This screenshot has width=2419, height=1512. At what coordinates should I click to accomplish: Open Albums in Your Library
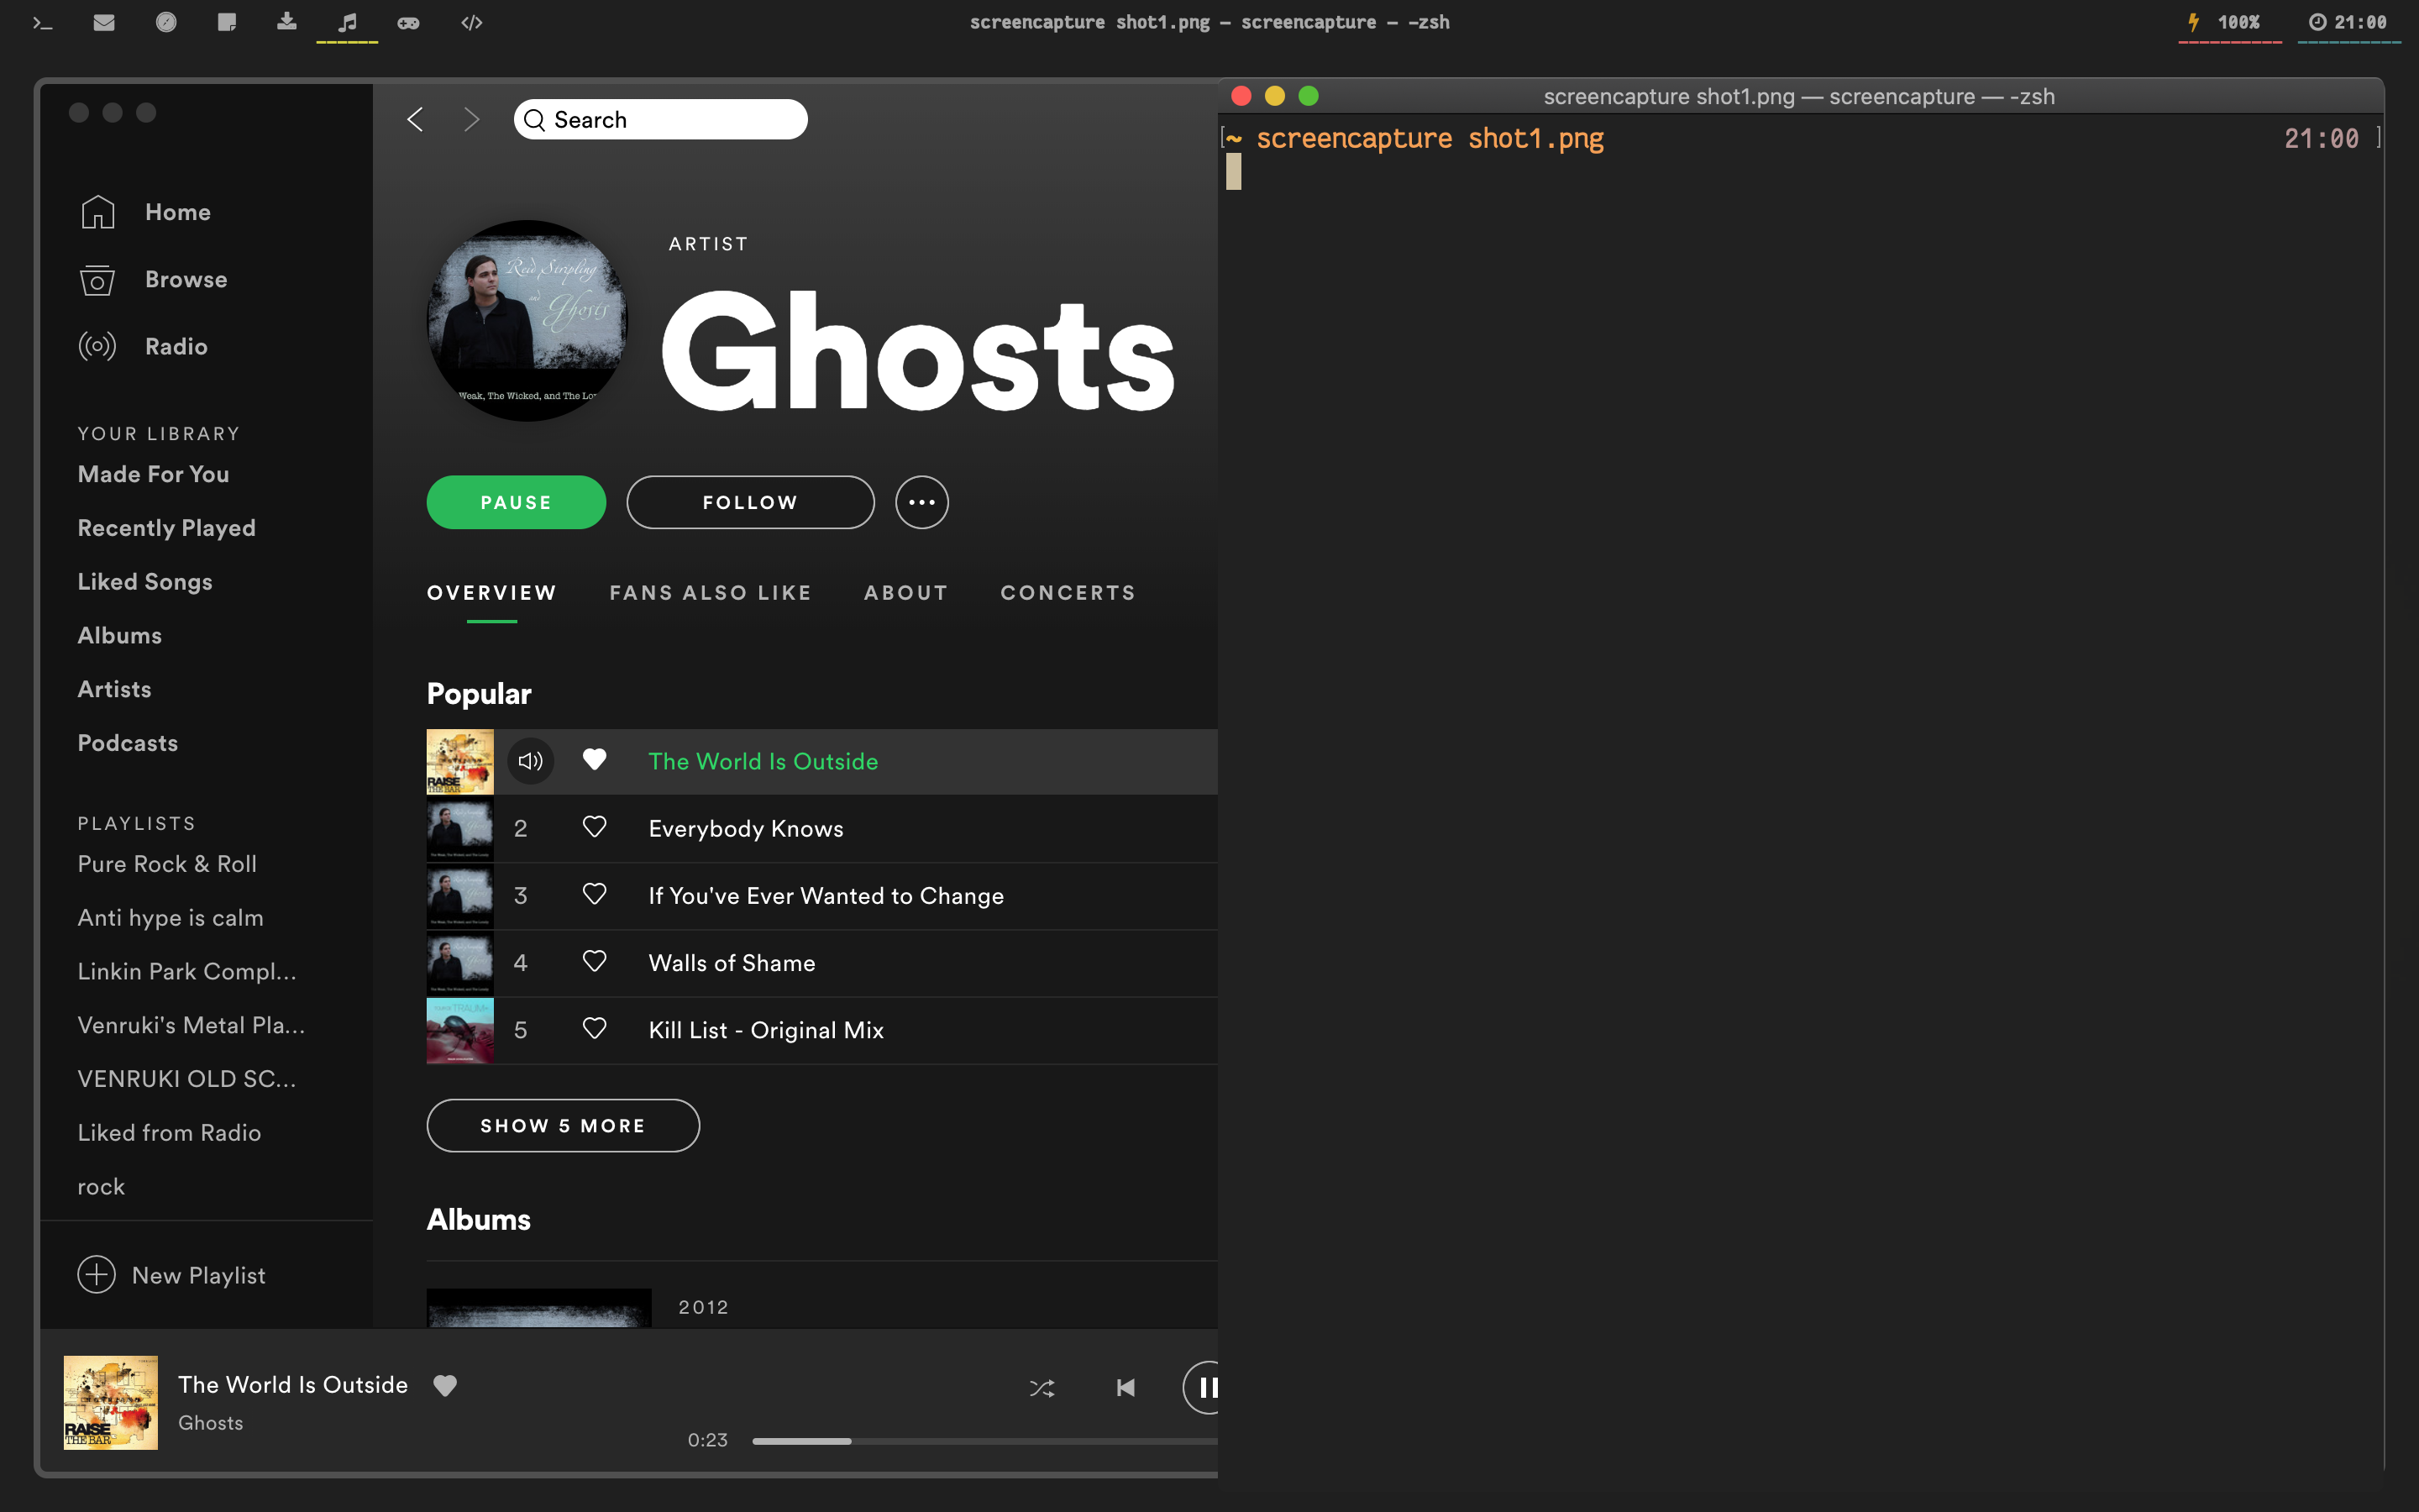tap(120, 636)
